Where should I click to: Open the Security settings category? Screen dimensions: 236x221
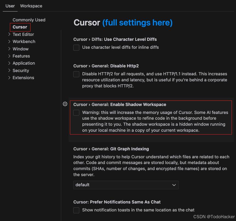[x=21, y=70]
